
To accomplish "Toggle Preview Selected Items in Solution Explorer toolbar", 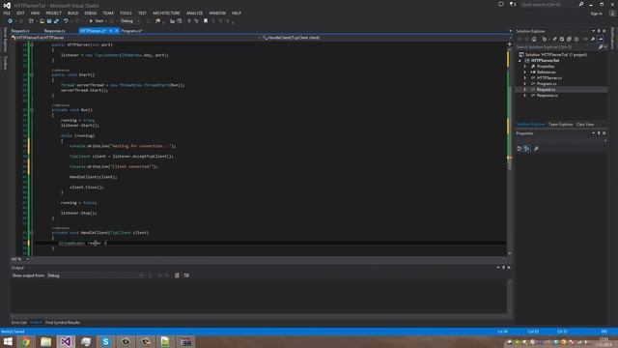I will [x=601, y=39].
